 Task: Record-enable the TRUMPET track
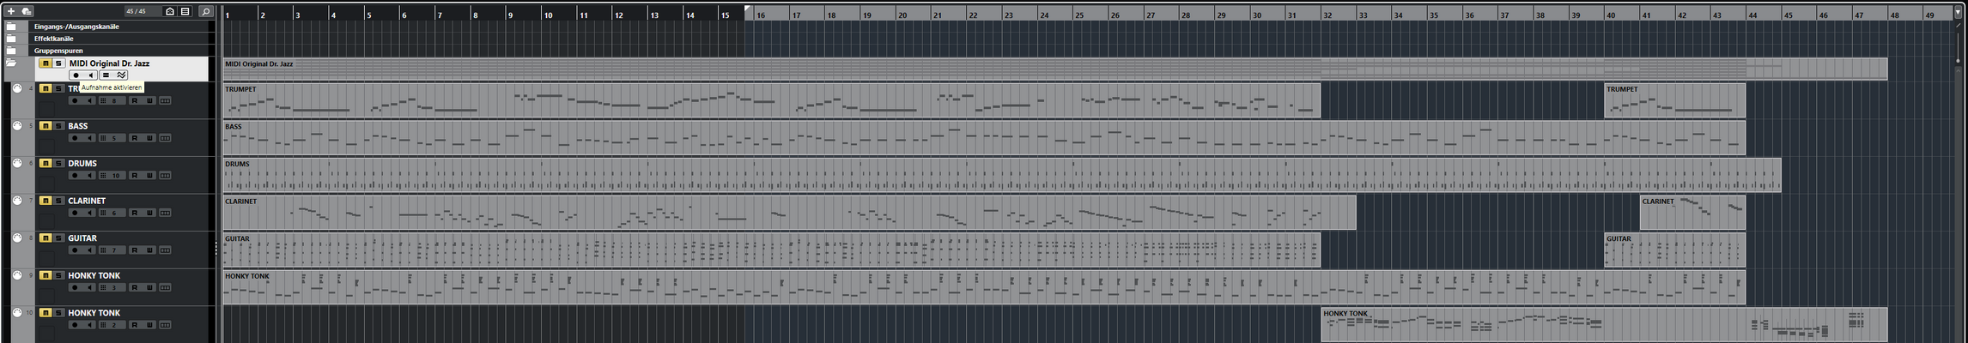(x=75, y=100)
